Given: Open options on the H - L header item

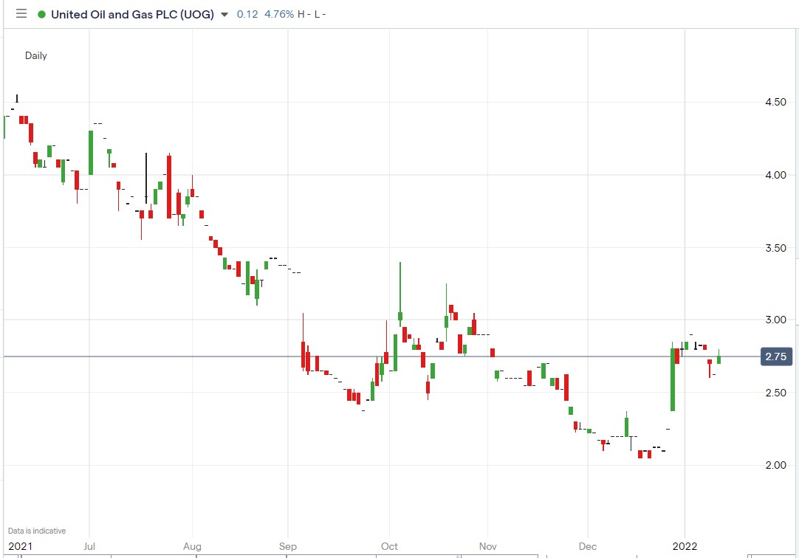Looking at the screenshot, I should tap(312, 13).
